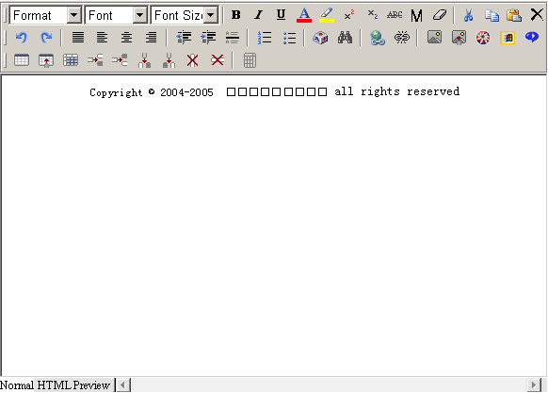Click the binoculars find icon
Viewport: 548px width, 393px height.
345,38
